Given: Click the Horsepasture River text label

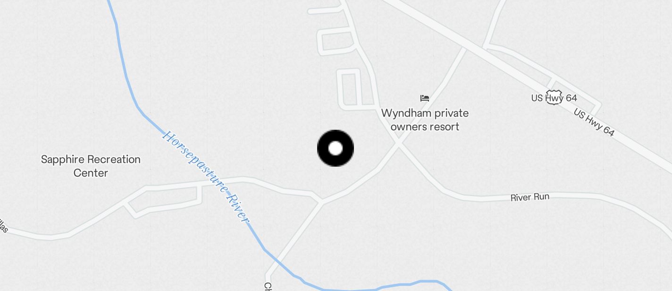Looking at the screenshot, I should tap(205, 176).
